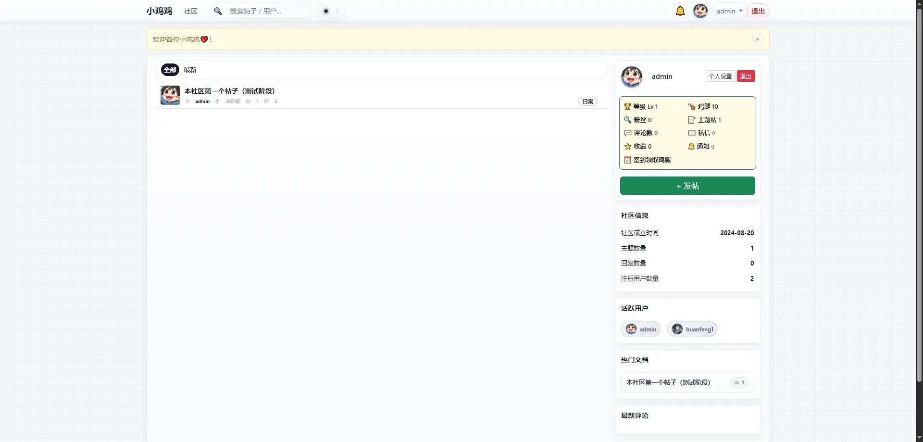Select the 最新 tab

point(190,70)
